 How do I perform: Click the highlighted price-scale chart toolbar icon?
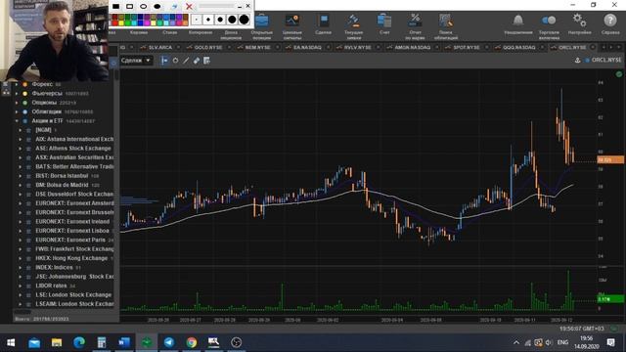(164, 61)
